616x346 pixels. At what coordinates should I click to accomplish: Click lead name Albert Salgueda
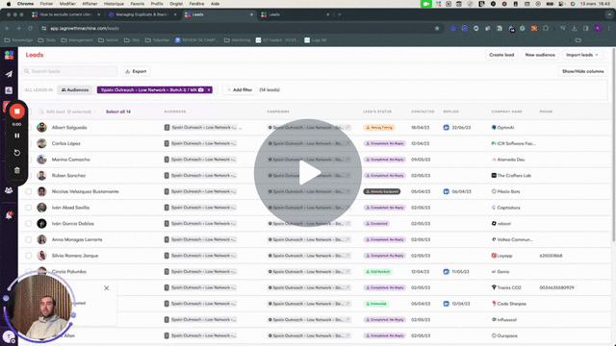click(69, 128)
